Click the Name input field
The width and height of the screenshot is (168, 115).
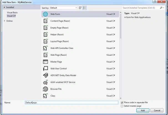click(x=72, y=102)
